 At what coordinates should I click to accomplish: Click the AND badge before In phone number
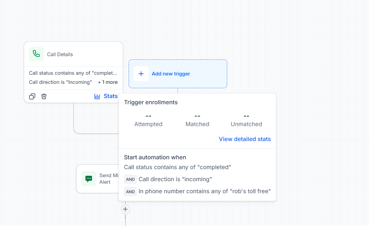coord(130,191)
